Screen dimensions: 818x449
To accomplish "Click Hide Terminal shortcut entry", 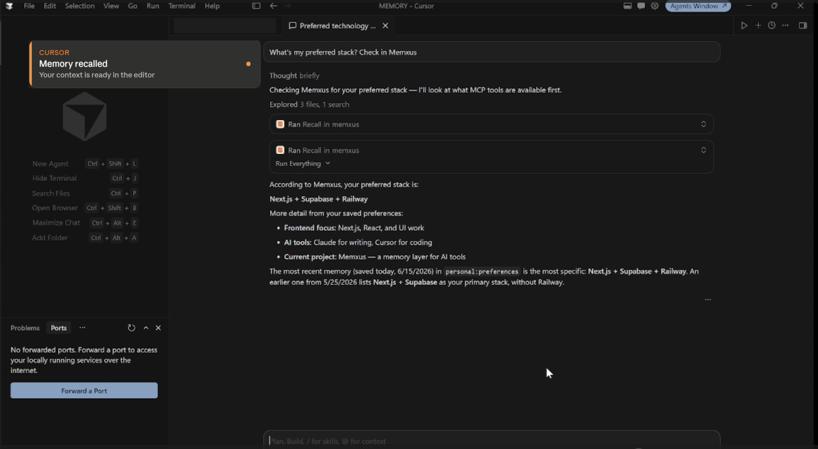I will 85,178.
